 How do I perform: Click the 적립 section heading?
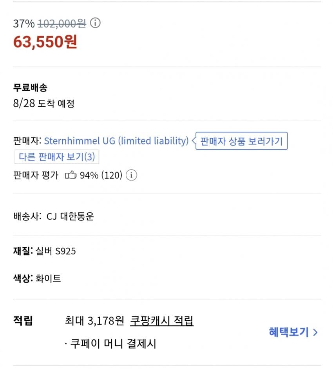pos(23,321)
